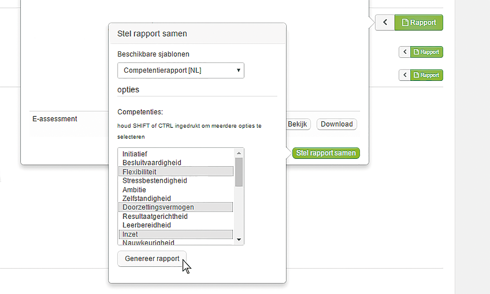The width and height of the screenshot is (490, 294).
Task: Click the green Stel rapport samen button
Action: pyautogui.click(x=326, y=153)
